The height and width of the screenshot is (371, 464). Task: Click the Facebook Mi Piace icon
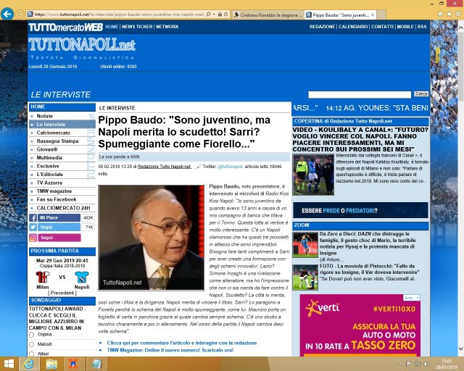tap(34, 217)
